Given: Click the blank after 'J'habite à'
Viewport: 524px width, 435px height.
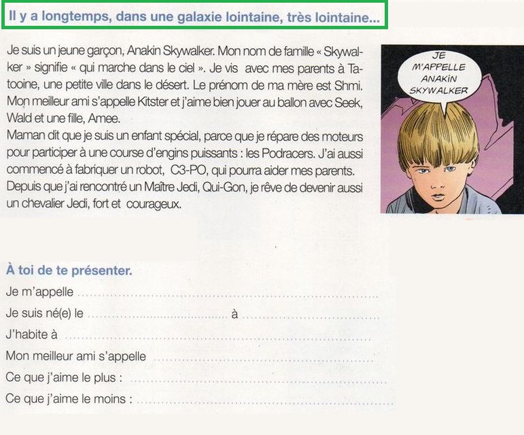Looking at the screenshot, I should pyautogui.click(x=217, y=336).
